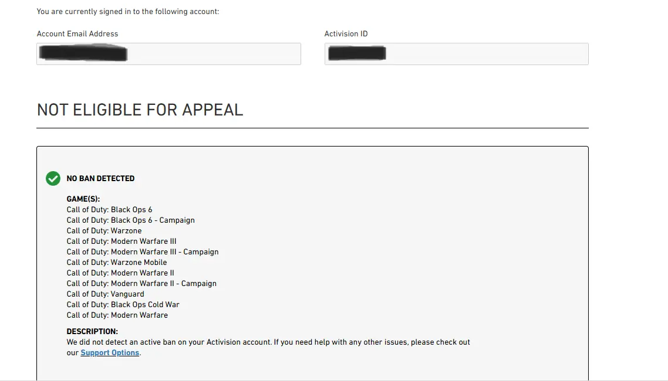Select the Modern Warfare III - Campaign entry
This screenshot has height=381, width=668.
143,252
